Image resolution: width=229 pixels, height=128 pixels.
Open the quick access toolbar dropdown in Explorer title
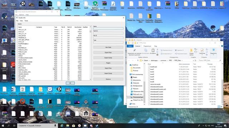pos(137,43)
